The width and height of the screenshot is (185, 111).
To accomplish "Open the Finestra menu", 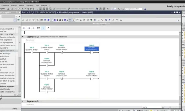I will click(44, 5).
